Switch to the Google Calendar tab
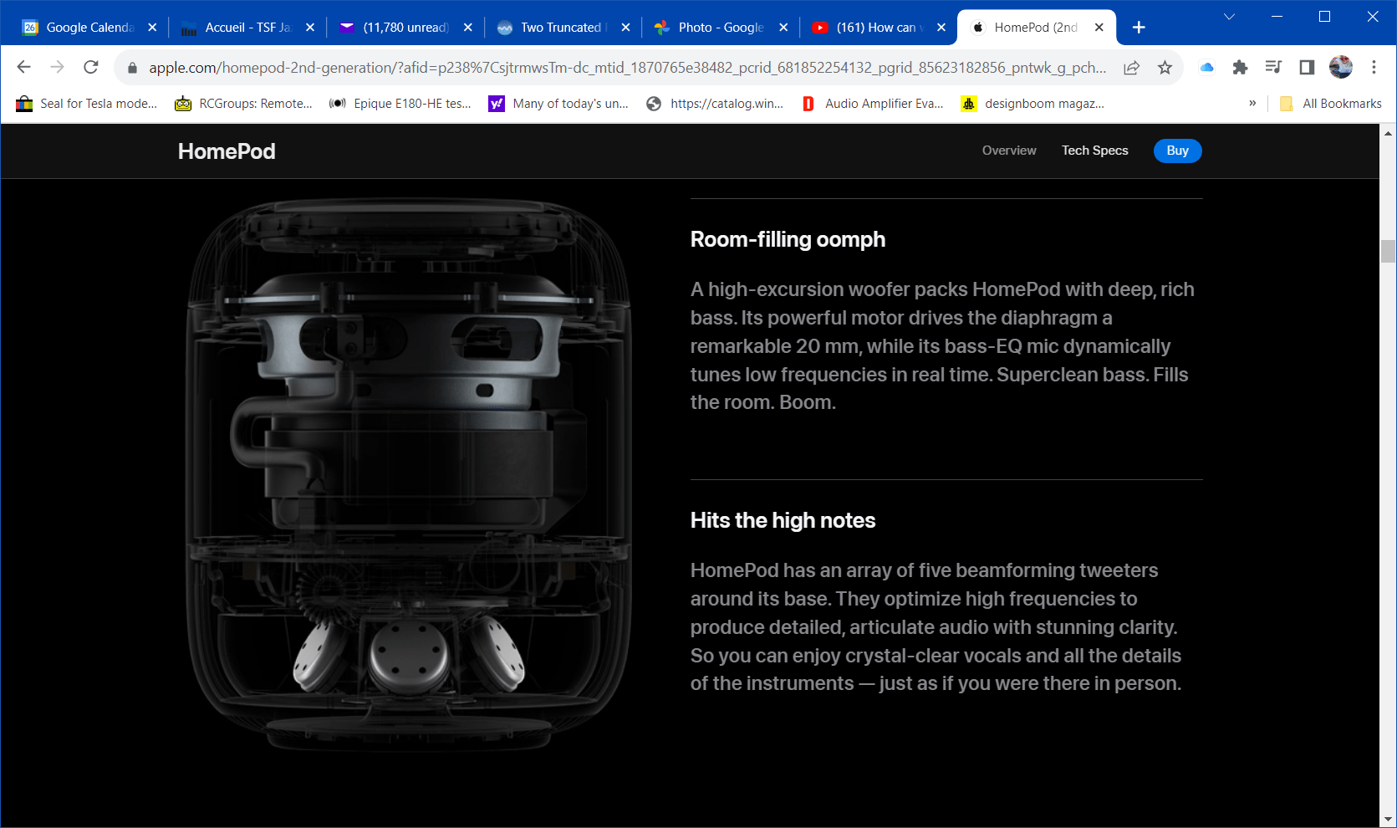The width and height of the screenshot is (1397, 828). tap(89, 28)
